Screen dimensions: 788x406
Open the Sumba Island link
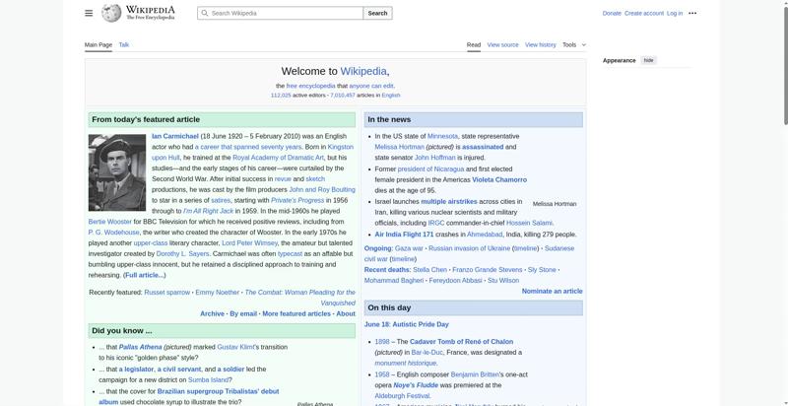(x=209, y=379)
